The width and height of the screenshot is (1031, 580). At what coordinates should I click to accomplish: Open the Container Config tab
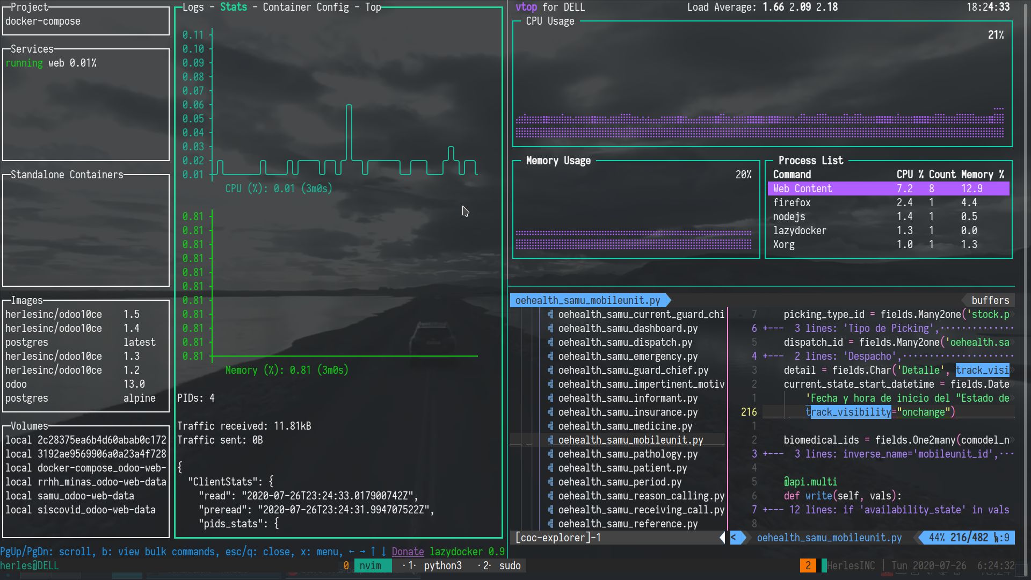[306, 8]
